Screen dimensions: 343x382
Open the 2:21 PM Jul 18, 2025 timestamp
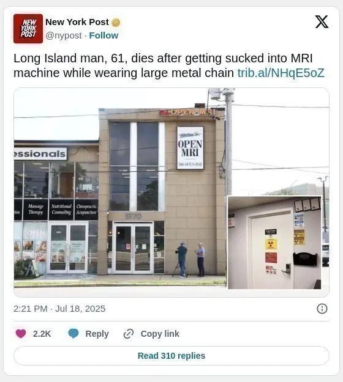(59, 309)
